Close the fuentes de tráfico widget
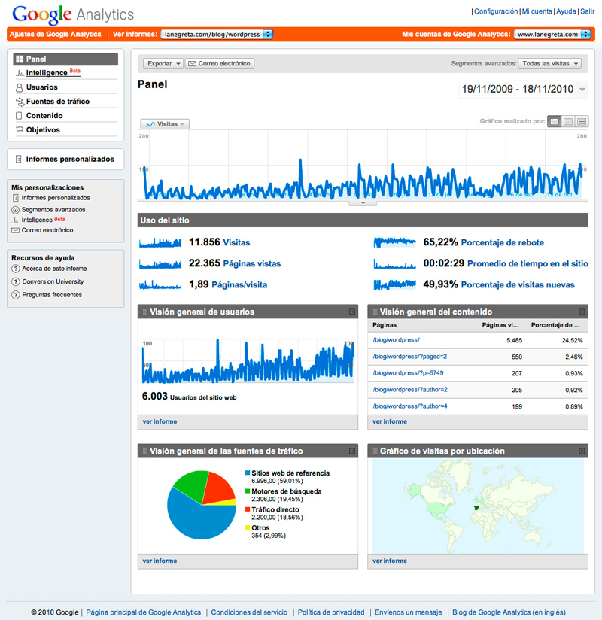 352,451
